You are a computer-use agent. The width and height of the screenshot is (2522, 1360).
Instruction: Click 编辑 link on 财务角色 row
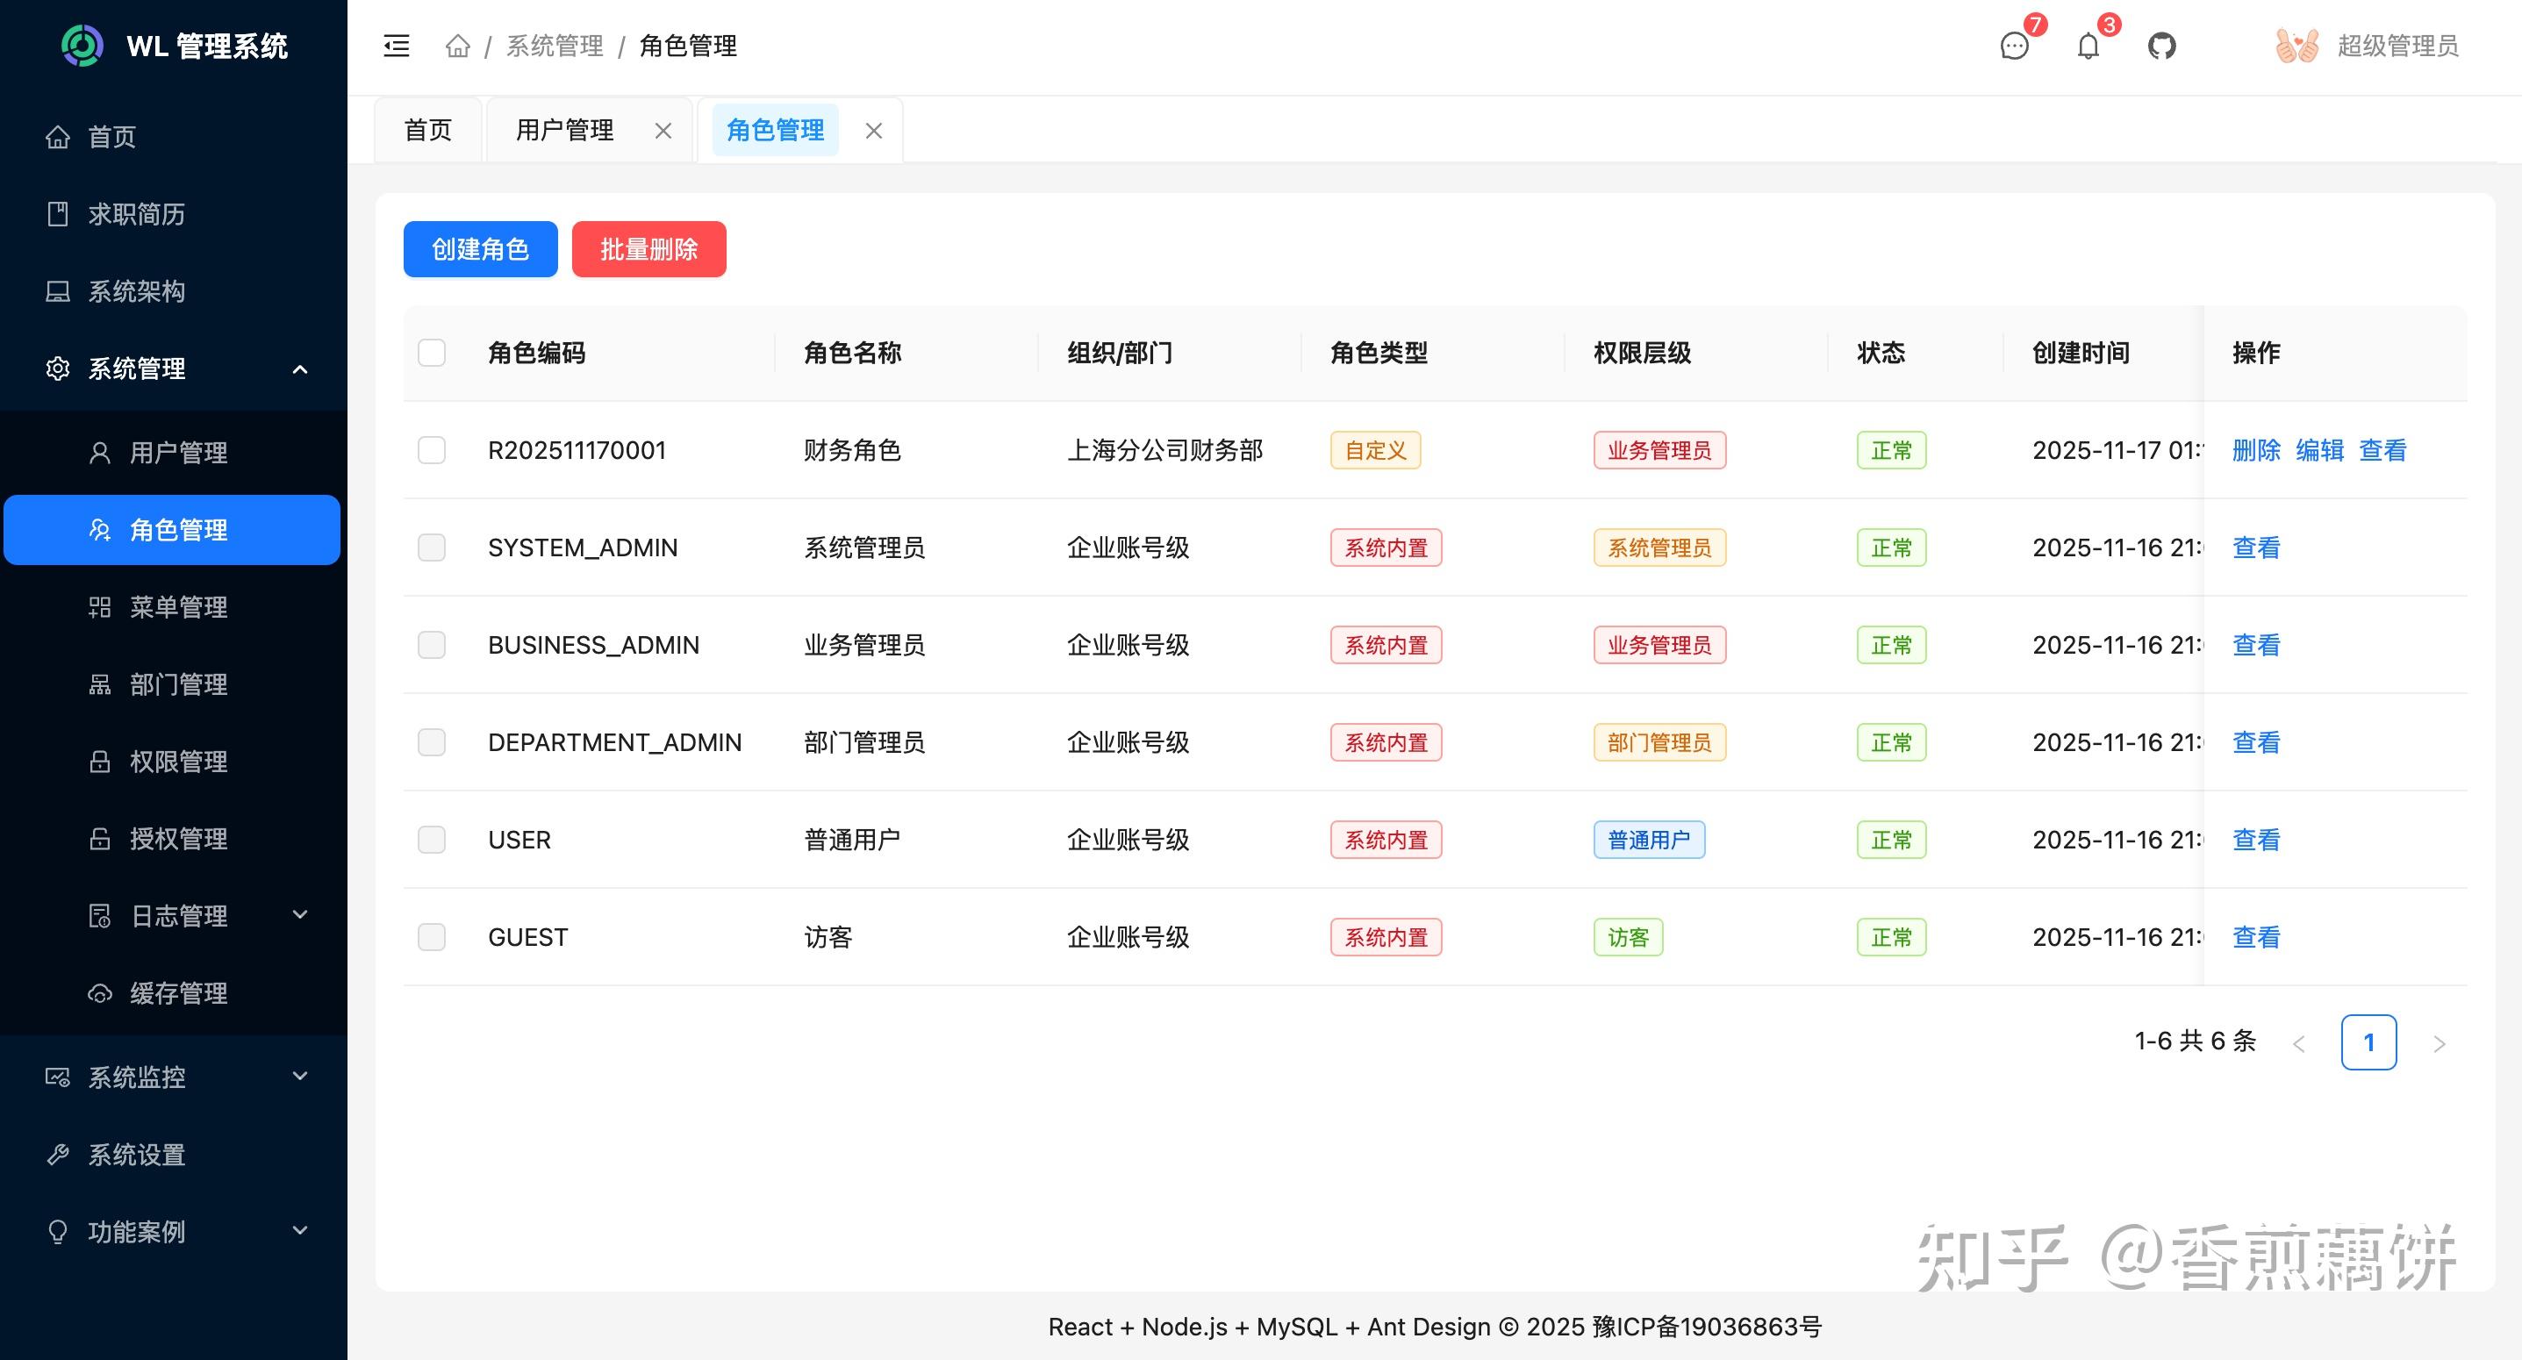(2320, 449)
